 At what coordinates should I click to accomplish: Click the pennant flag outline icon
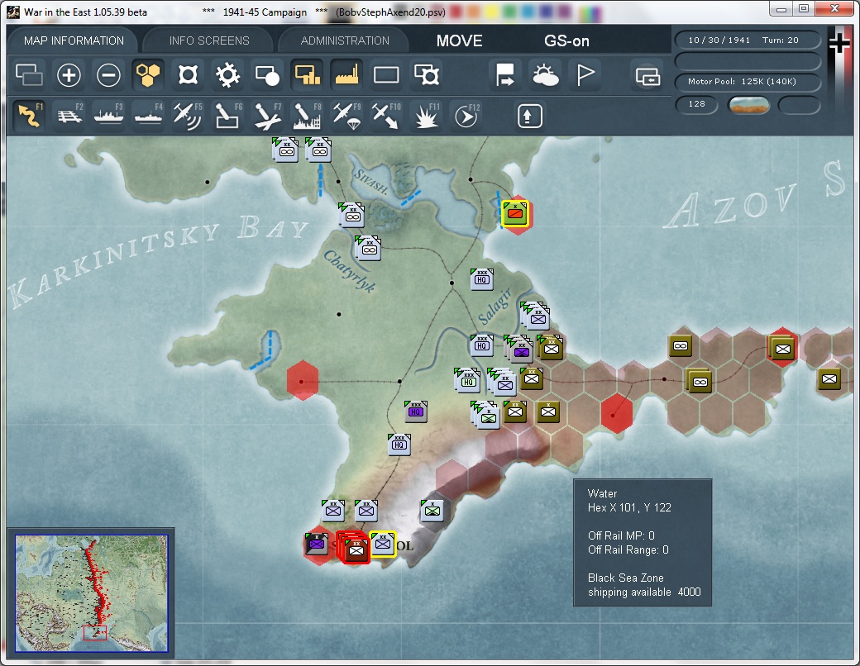pos(585,75)
